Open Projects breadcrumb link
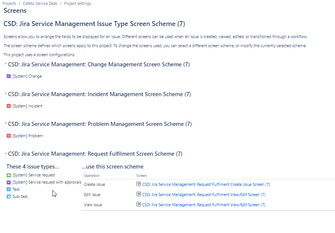 click(x=9, y=3)
